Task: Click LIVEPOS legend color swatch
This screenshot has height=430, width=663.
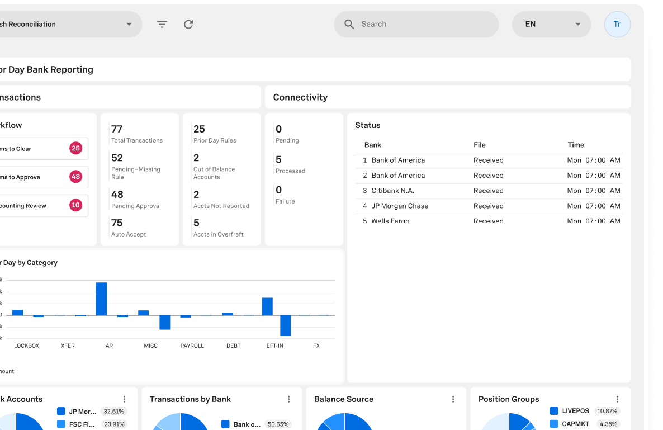Action: [x=554, y=411]
